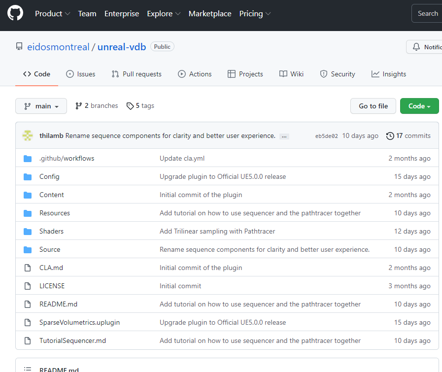
Task: Switch to the Issues tab
Action: (81, 74)
